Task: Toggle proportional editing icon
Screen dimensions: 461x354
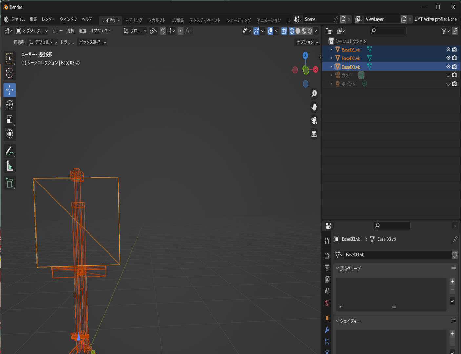Action: pyautogui.click(x=180, y=31)
